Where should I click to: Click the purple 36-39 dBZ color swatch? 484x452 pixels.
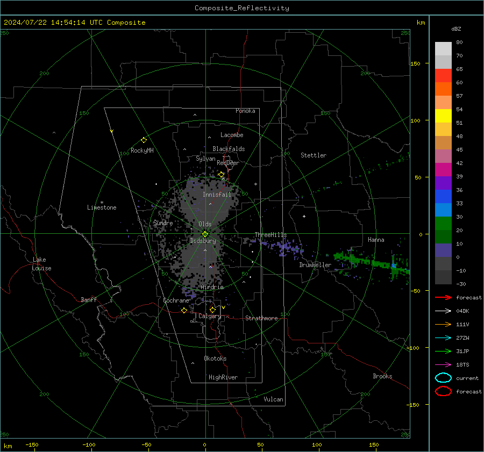443,183
